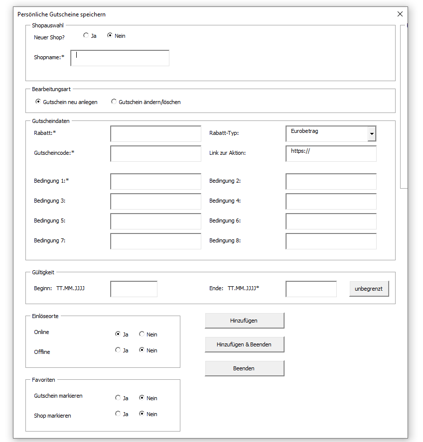Image resolution: width=423 pixels, height=442 pixels.
Task: Click the Shopname text field
Action: pos(120,58)
